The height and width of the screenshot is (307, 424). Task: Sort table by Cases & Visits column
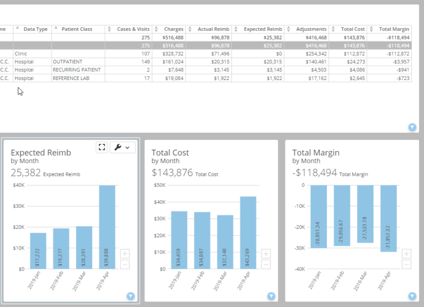tap(133, 29)
